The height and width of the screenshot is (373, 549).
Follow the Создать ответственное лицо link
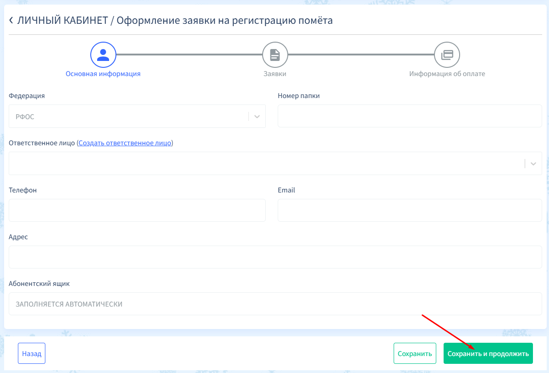pos(125,143)
